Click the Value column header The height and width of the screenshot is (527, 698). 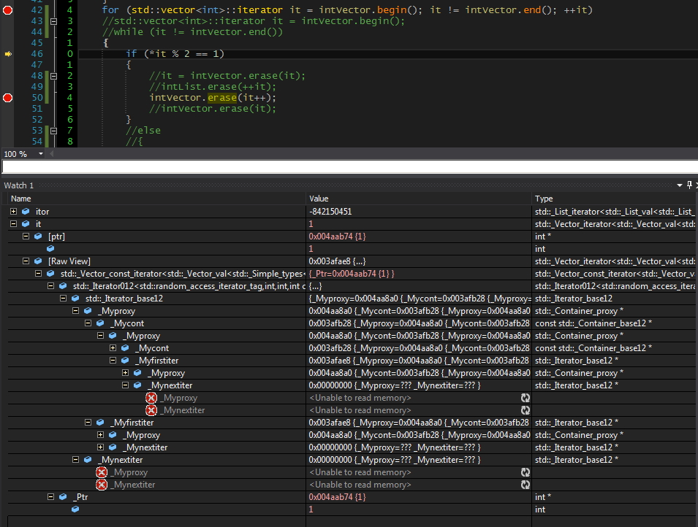pyautogui.click(x=419, y=199)
